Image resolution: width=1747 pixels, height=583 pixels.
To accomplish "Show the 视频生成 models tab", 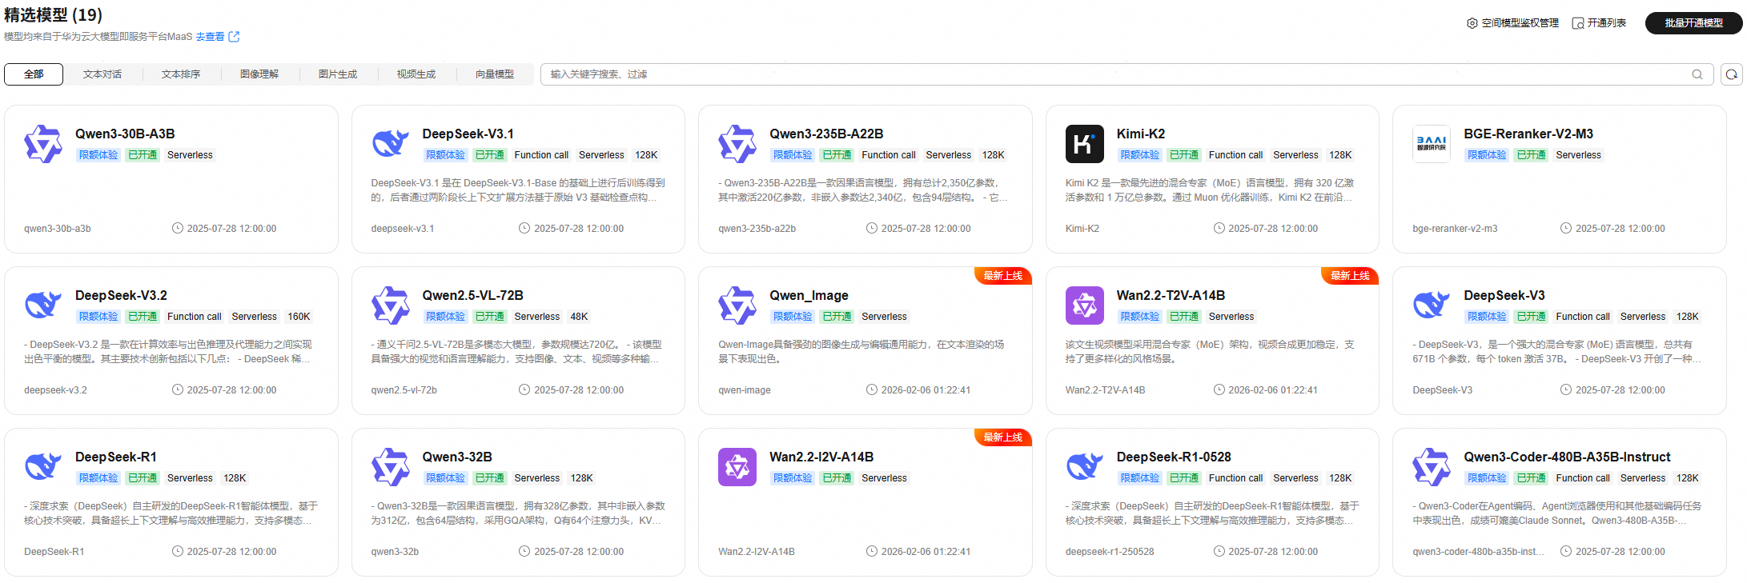I will pyautogui.click(x=416, y=74).
